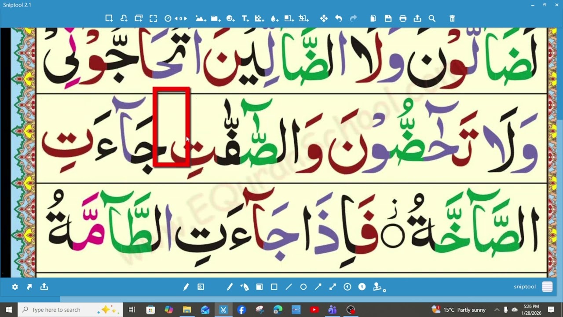Expand the system tray hidden icons
The image size is (563, 317).
pyautogui.click(x=497, y=310)
